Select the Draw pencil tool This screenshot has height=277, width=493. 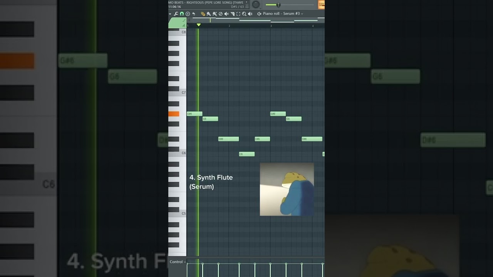click(x=203, y=14)
